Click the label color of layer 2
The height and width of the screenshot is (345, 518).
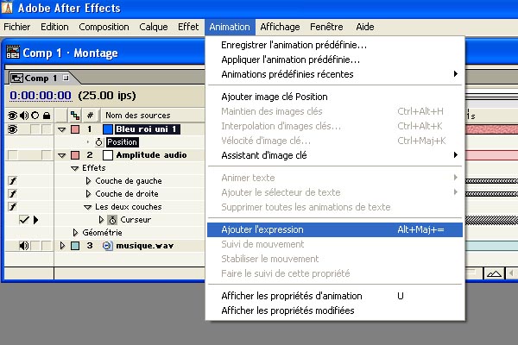(x=75, y=155)
